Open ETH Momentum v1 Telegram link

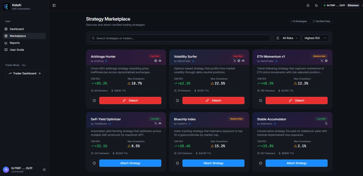pyautogui.click(x=326, y=61)
